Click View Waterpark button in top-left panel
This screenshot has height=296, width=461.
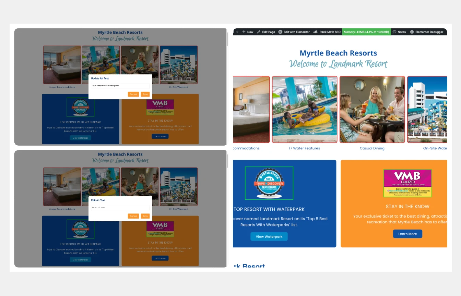point(81,138)
